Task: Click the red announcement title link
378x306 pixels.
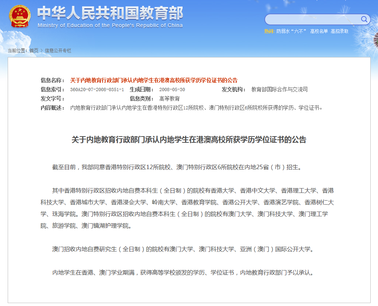Action: point(154,80)
